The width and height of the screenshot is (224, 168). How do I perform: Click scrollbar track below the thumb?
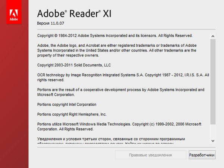point(213,131)
